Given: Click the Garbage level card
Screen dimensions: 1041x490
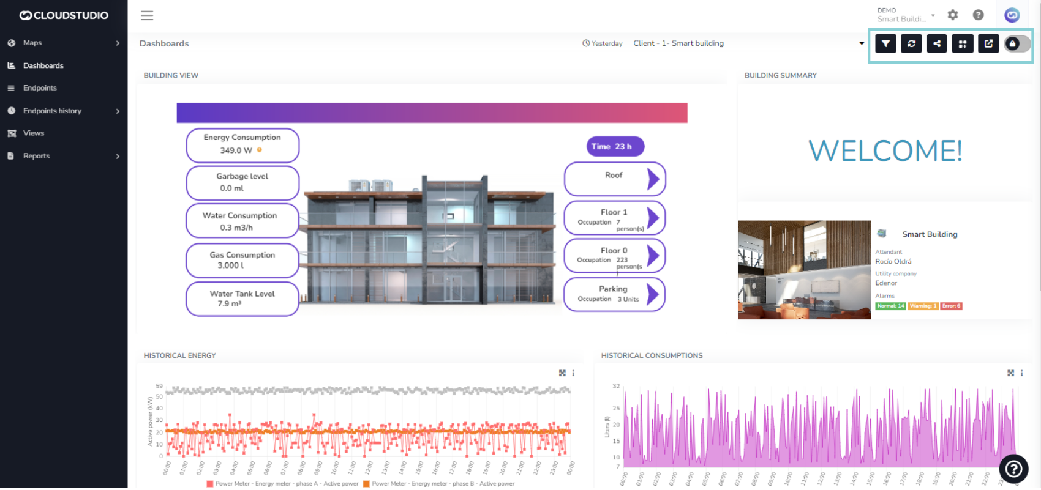Looking at the screenshot, I should [242, 183].
